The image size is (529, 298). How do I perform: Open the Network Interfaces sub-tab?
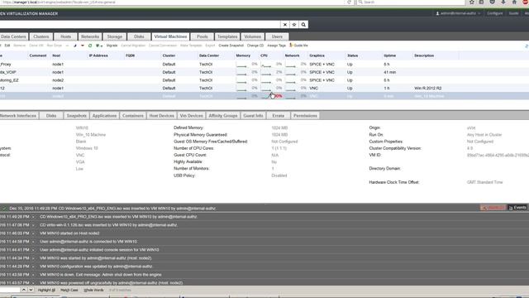18,116
